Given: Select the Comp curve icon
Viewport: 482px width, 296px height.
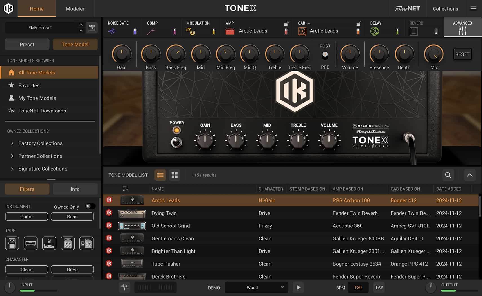Looking at the screenshot, I should [x=151, y=31].
